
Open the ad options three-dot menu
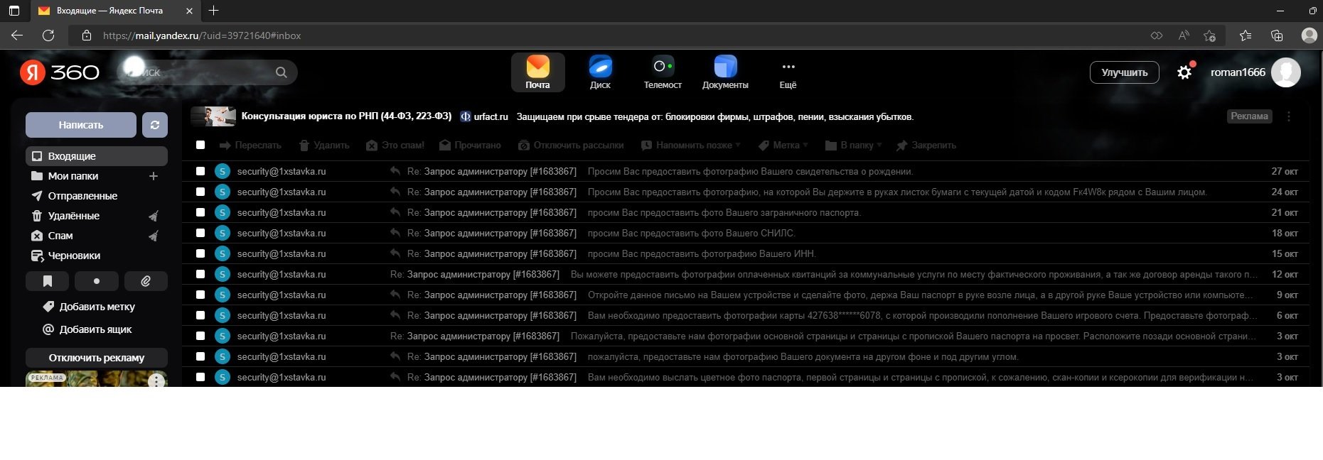[x=1288, y=116]
